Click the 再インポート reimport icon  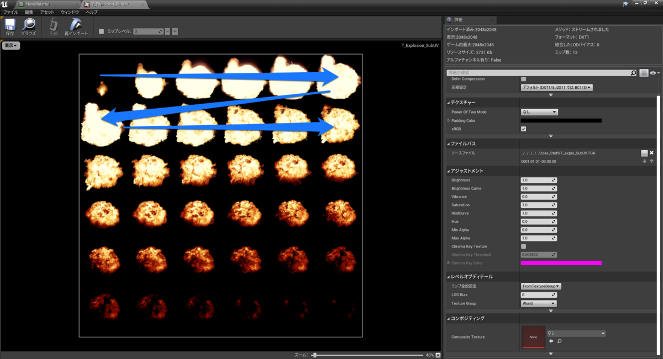coord(76,24)
